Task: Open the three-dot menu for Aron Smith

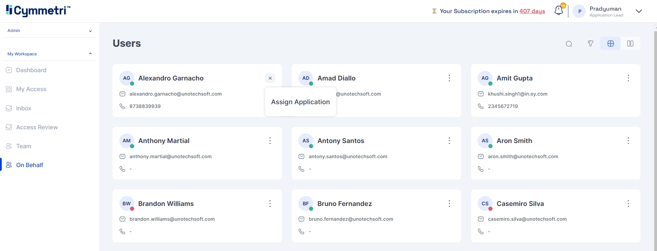Action: (628, 141)
